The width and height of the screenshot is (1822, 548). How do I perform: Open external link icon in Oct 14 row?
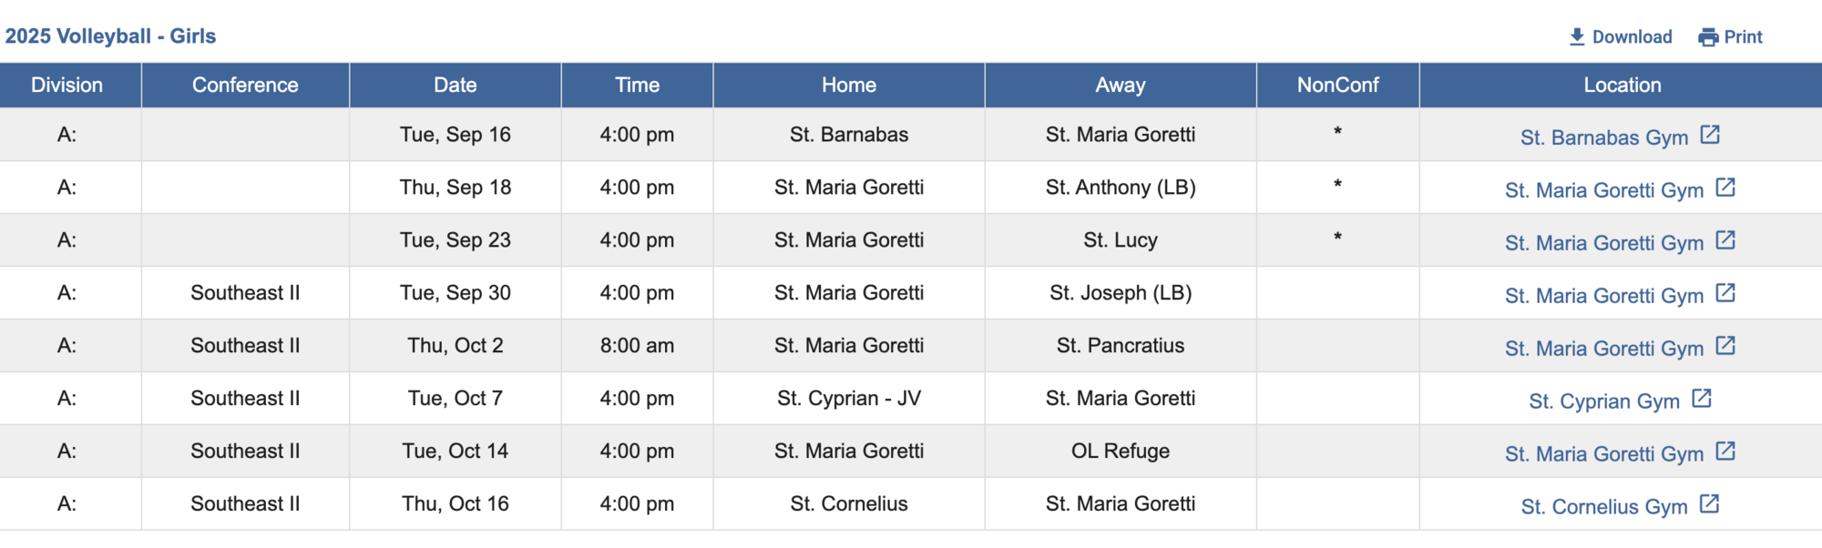(x=1725, y=452)
